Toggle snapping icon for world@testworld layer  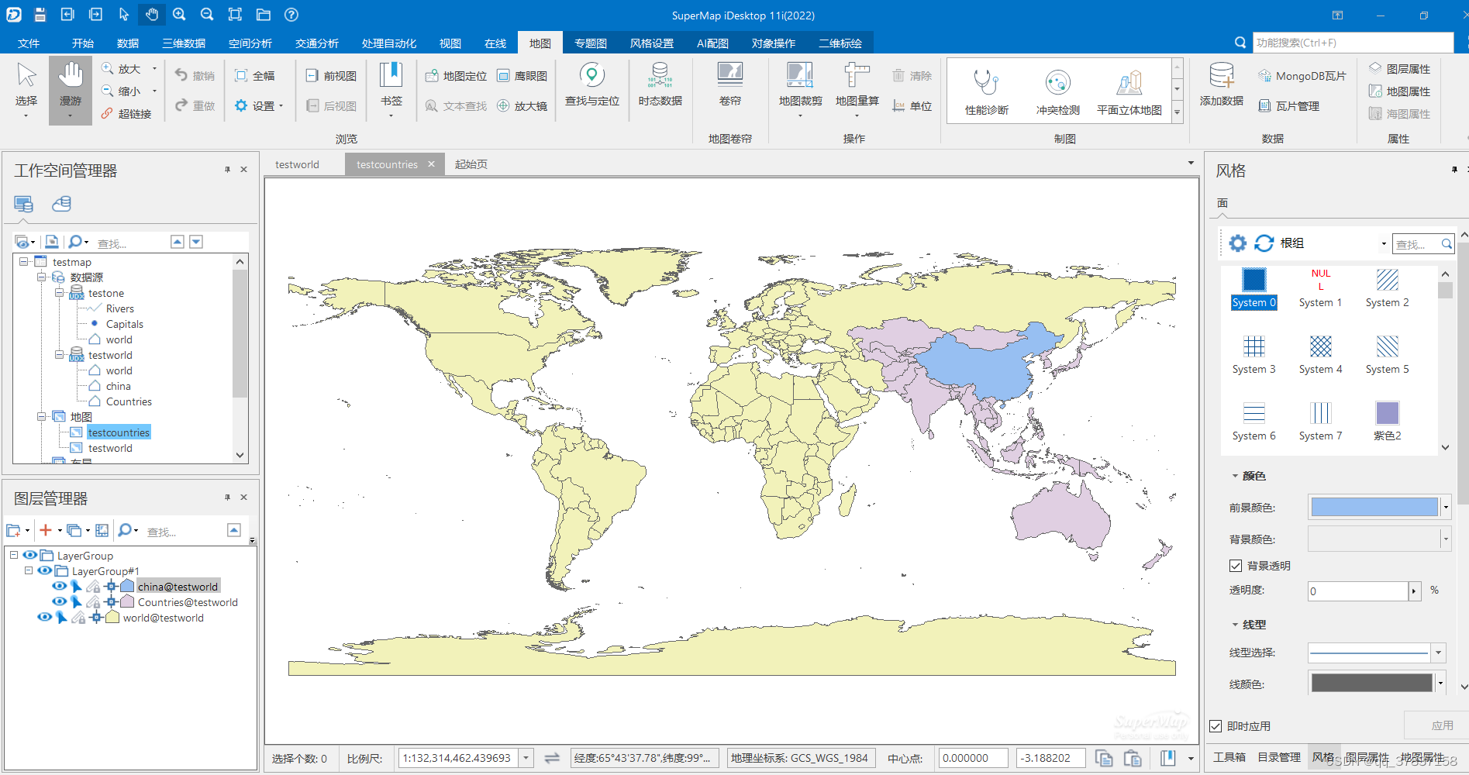point(96,618)
